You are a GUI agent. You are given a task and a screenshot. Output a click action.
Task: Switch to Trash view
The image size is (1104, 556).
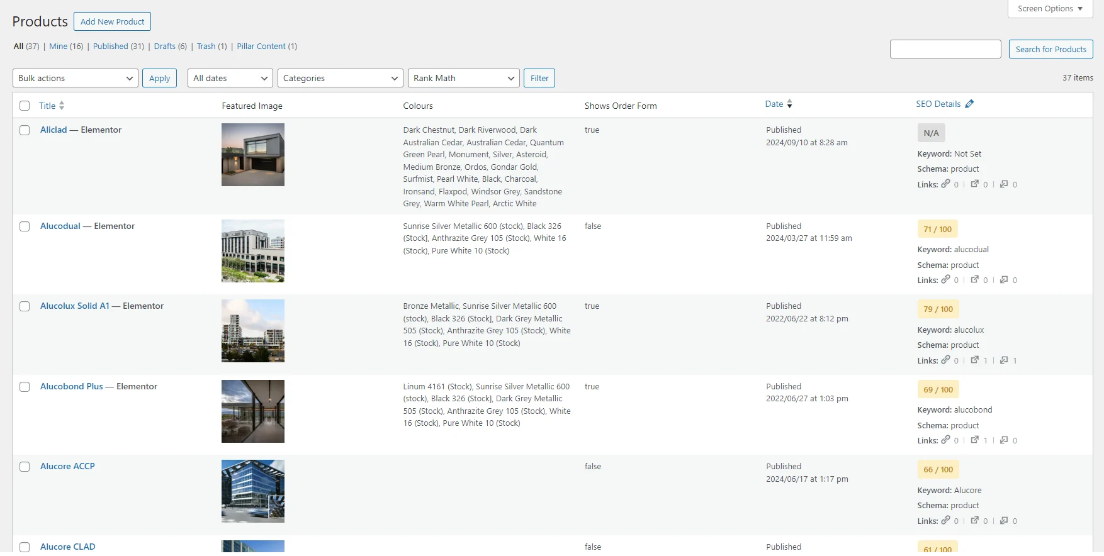coord(206,47)
